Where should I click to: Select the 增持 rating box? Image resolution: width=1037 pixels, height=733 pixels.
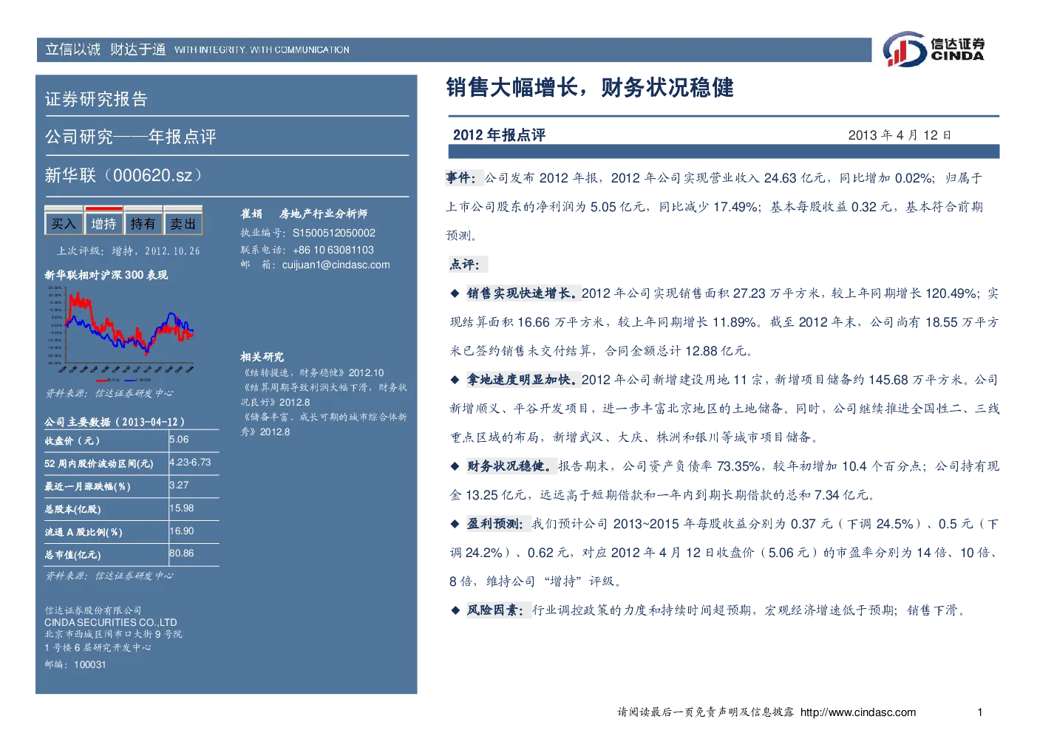tap(103, 223)
